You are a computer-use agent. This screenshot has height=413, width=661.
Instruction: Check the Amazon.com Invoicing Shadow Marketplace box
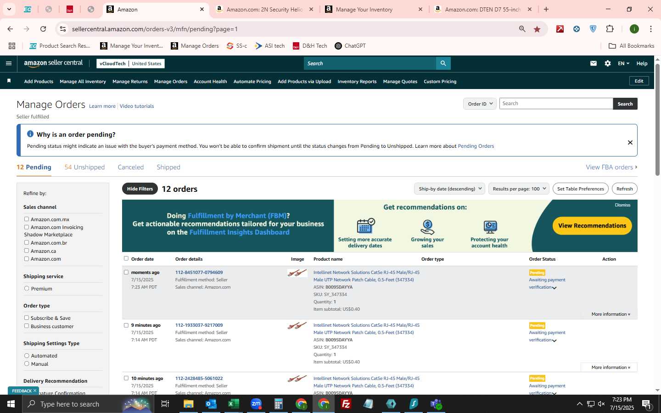click(27, 227)
